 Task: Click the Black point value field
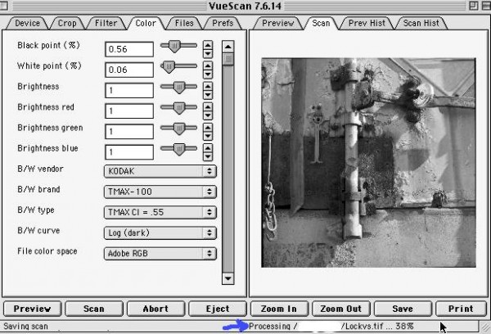(x=129, y=49)
